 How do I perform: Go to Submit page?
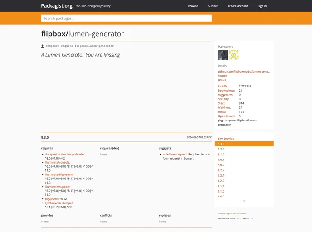coord(213,6)
